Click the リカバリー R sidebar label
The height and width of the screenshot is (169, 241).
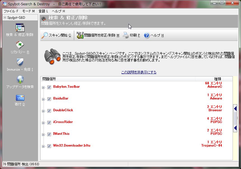pos(20,52)
